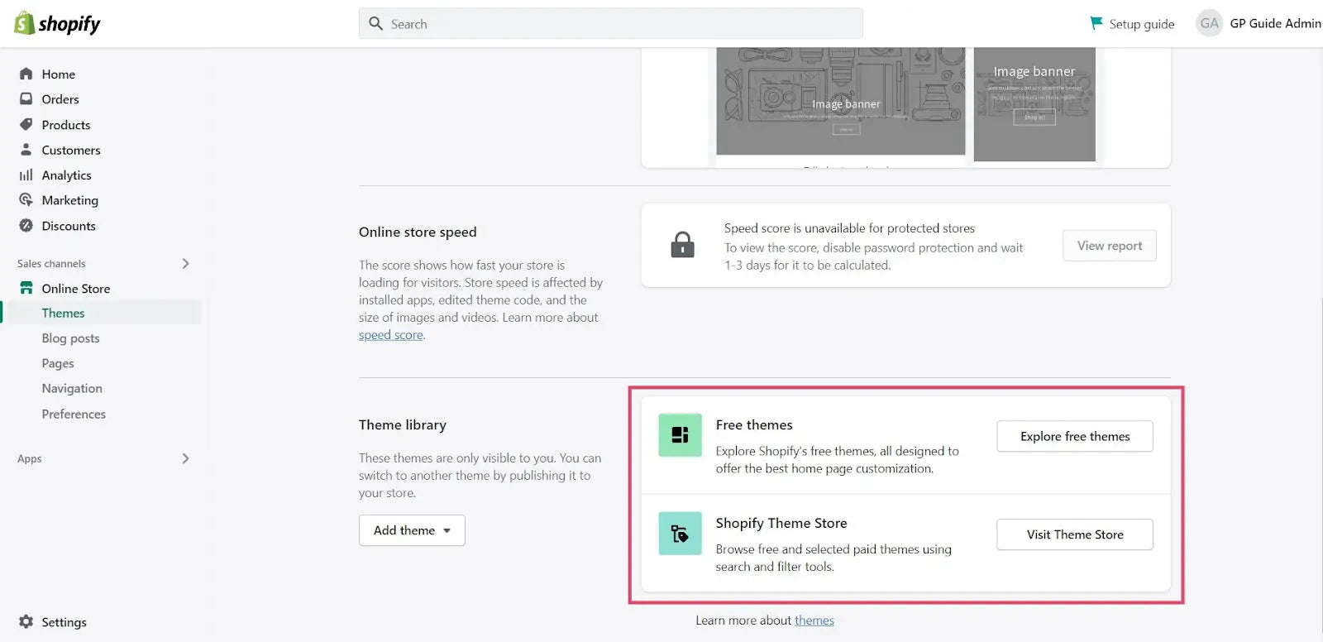The width and height of the screenshot is (1323, 642).
Task: Click the Shopify logo
Action: [x=57, y=23]
